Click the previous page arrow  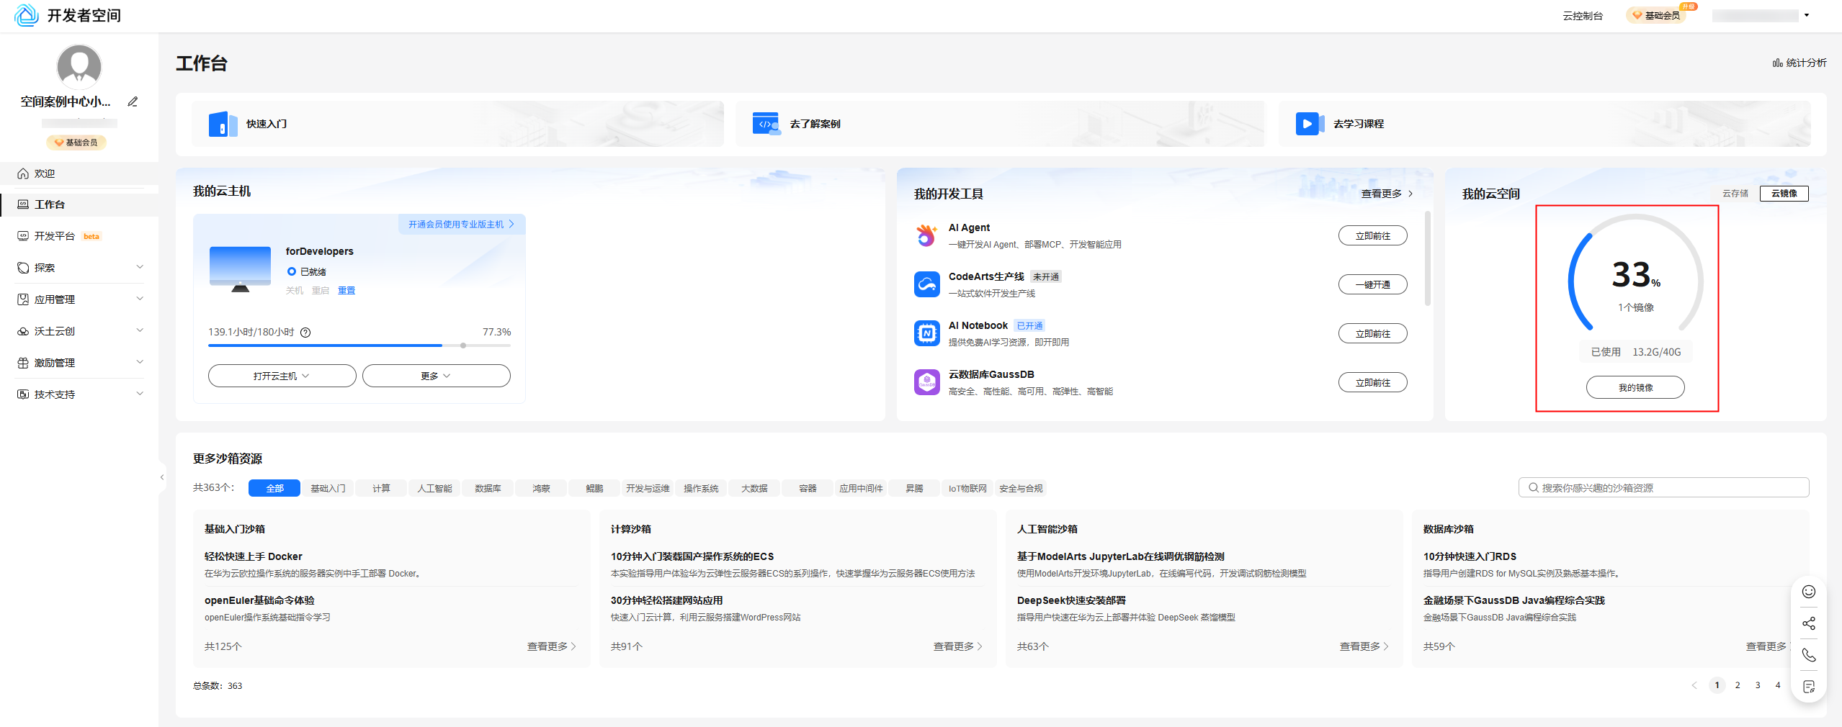point(1694,685)
